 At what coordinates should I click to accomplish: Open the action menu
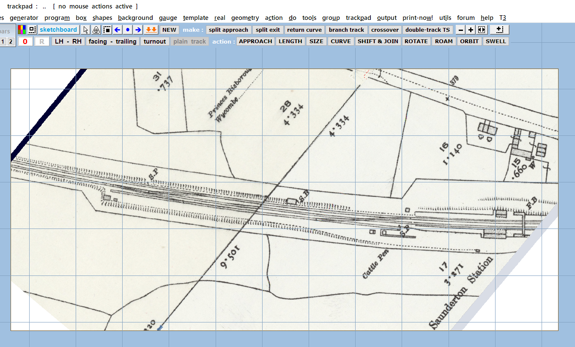point(274,18)
